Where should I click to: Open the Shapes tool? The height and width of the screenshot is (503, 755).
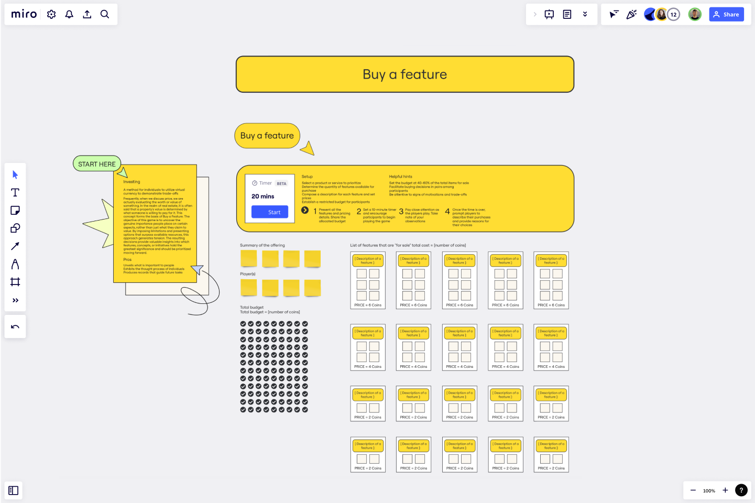[x=15, y=228]
